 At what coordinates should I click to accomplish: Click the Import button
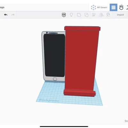click(120, 15)
